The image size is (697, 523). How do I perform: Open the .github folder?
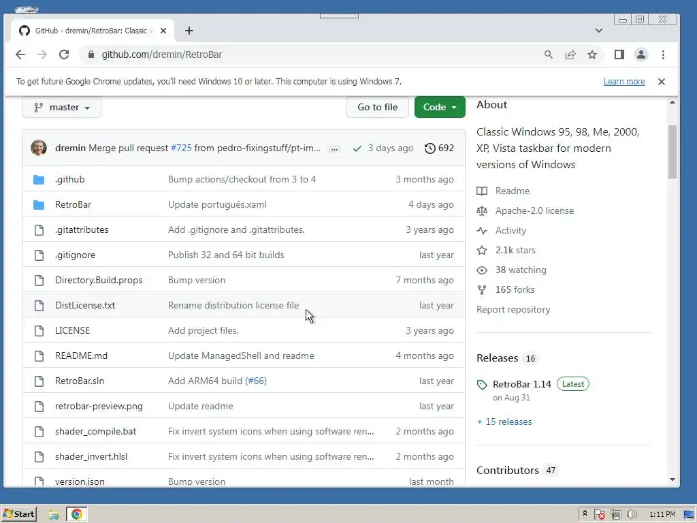click(70, 179)
